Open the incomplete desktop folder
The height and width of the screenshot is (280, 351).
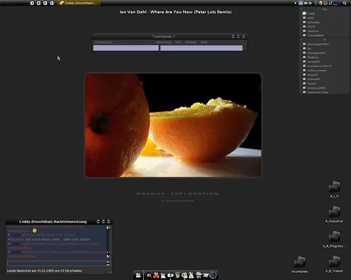[x=299, y=264]
